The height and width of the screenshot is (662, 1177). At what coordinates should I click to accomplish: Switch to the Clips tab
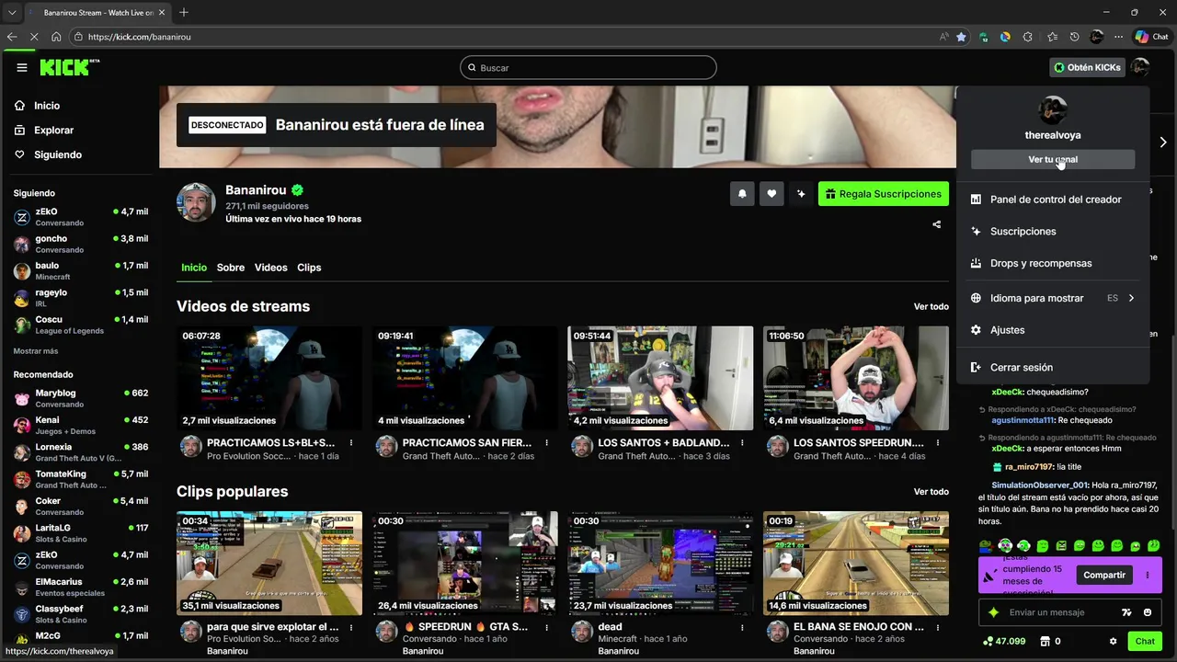pyautogui.click(x=309, y=268)
